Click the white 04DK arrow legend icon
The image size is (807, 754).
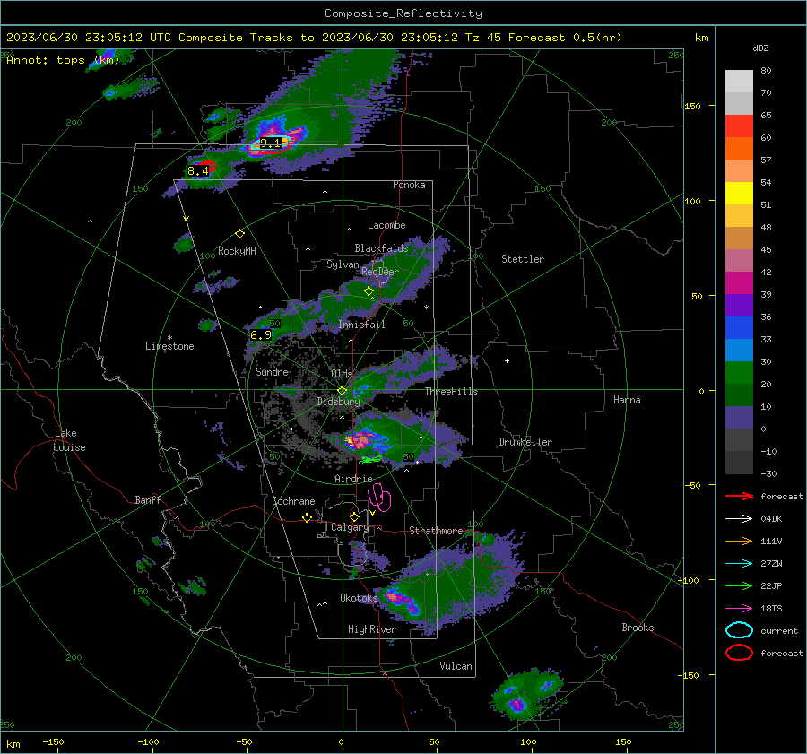click(739, 519)
